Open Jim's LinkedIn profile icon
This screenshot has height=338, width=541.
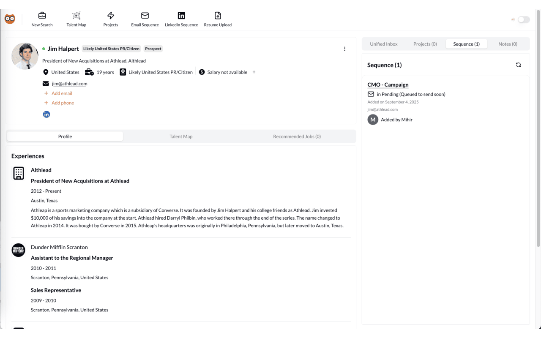(46, 114)
